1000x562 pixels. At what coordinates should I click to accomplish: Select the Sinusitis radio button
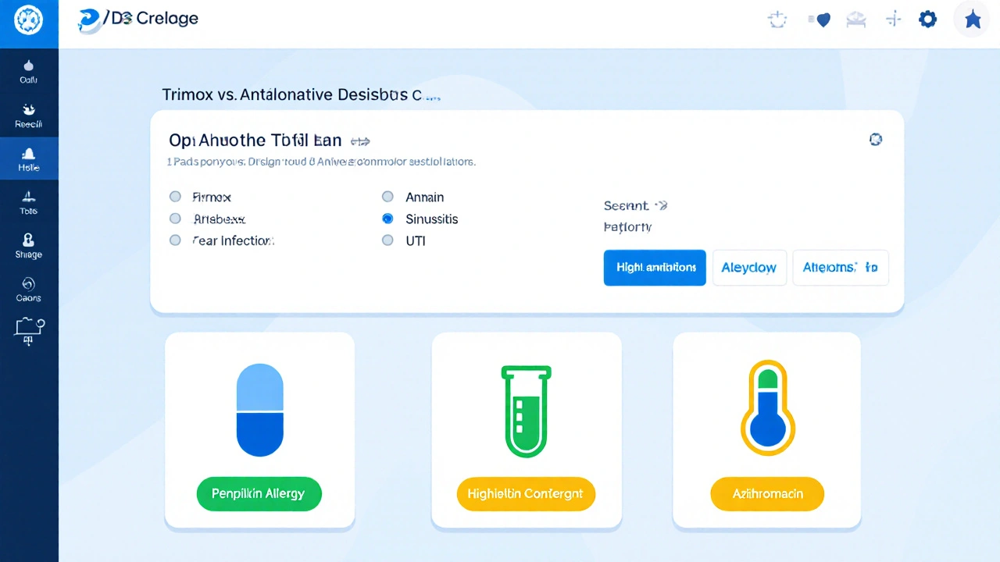[x=387, y=219]
